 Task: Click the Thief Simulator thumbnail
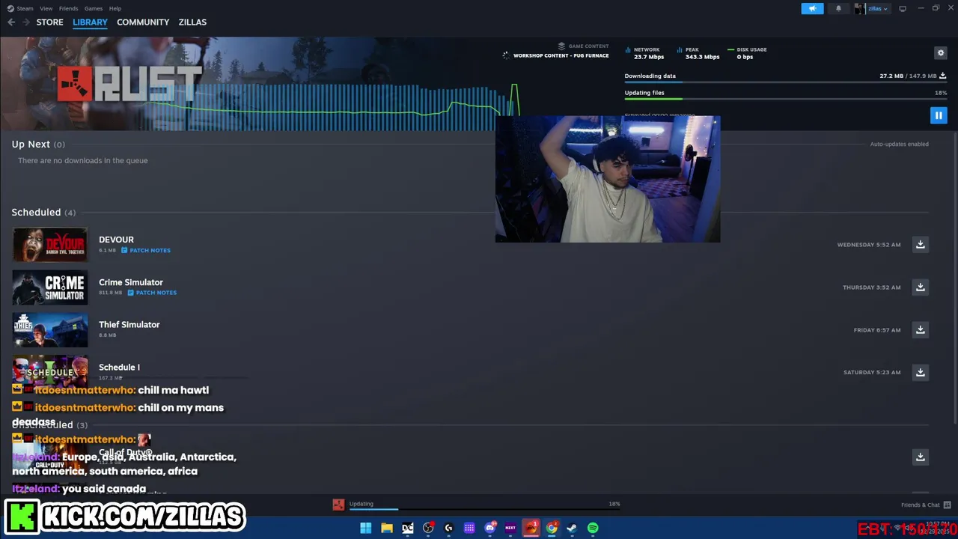click(50, 330)
